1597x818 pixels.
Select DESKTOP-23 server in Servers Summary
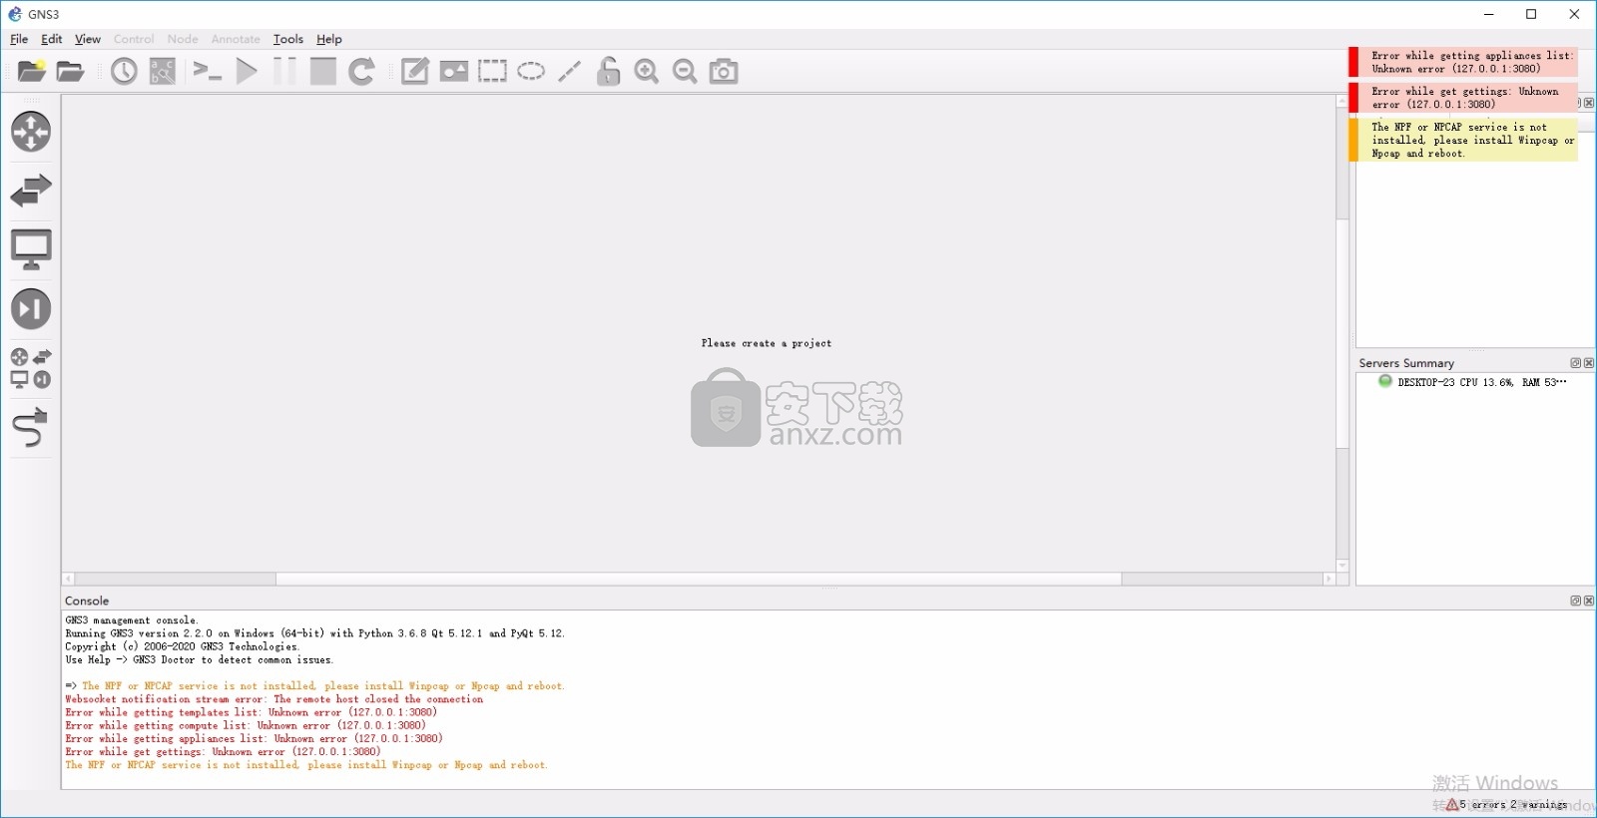click(1473, 382)
